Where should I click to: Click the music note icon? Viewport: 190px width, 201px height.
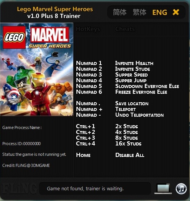(x=181, y=189)
